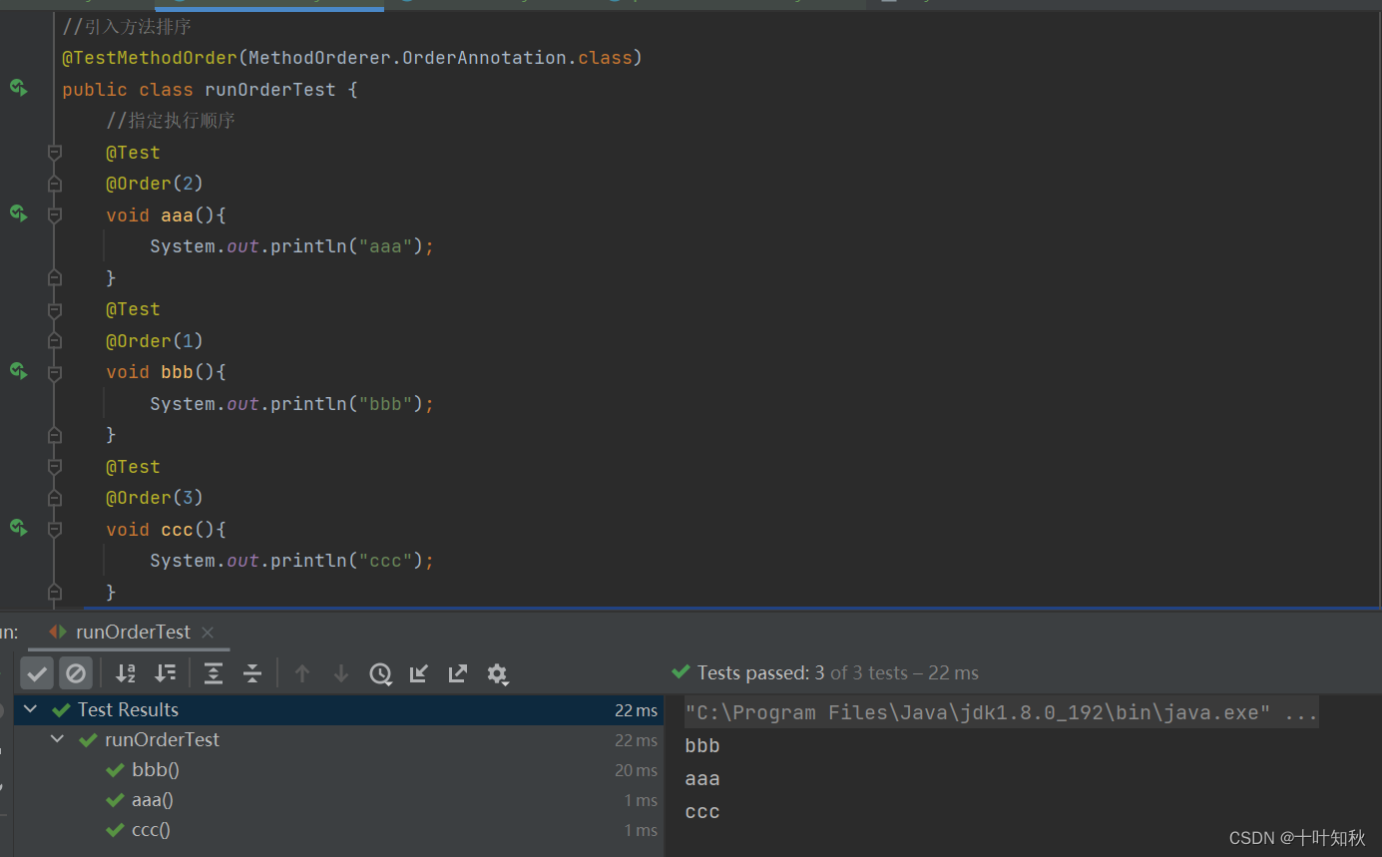Click the java.exe command line in console
This screenshot has height=857, width=1382.
[1002, 713]
